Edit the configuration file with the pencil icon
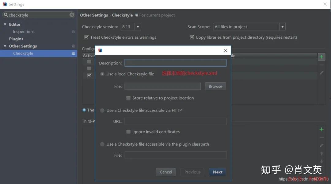331x184 pixels. [321, 73]
